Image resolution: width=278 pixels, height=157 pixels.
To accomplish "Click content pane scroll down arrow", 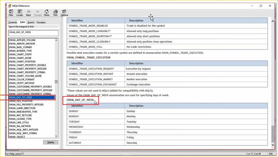I will coord(273,145).
